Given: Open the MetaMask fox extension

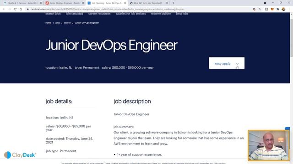Looking at the screenshot, I should coord(272,9).
